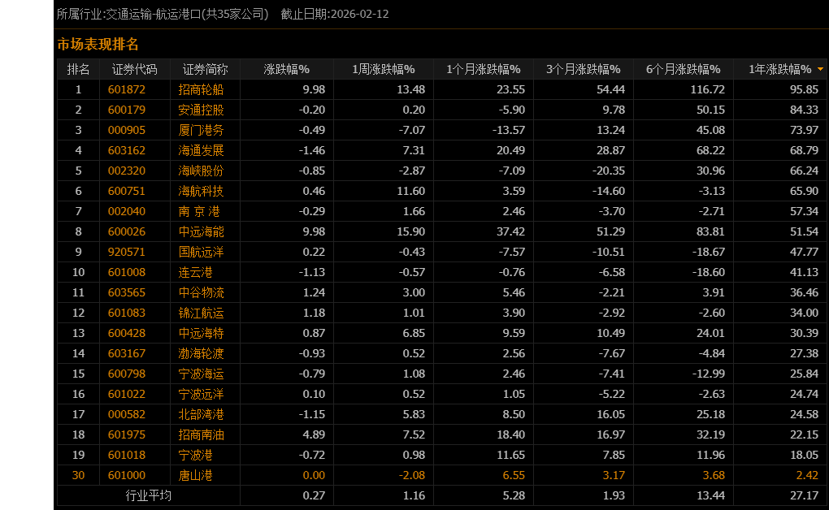This screenshot has width=829, height=510.
Task: Select 厦门港务 1-week value -7.07
Action: click(411, 130)
